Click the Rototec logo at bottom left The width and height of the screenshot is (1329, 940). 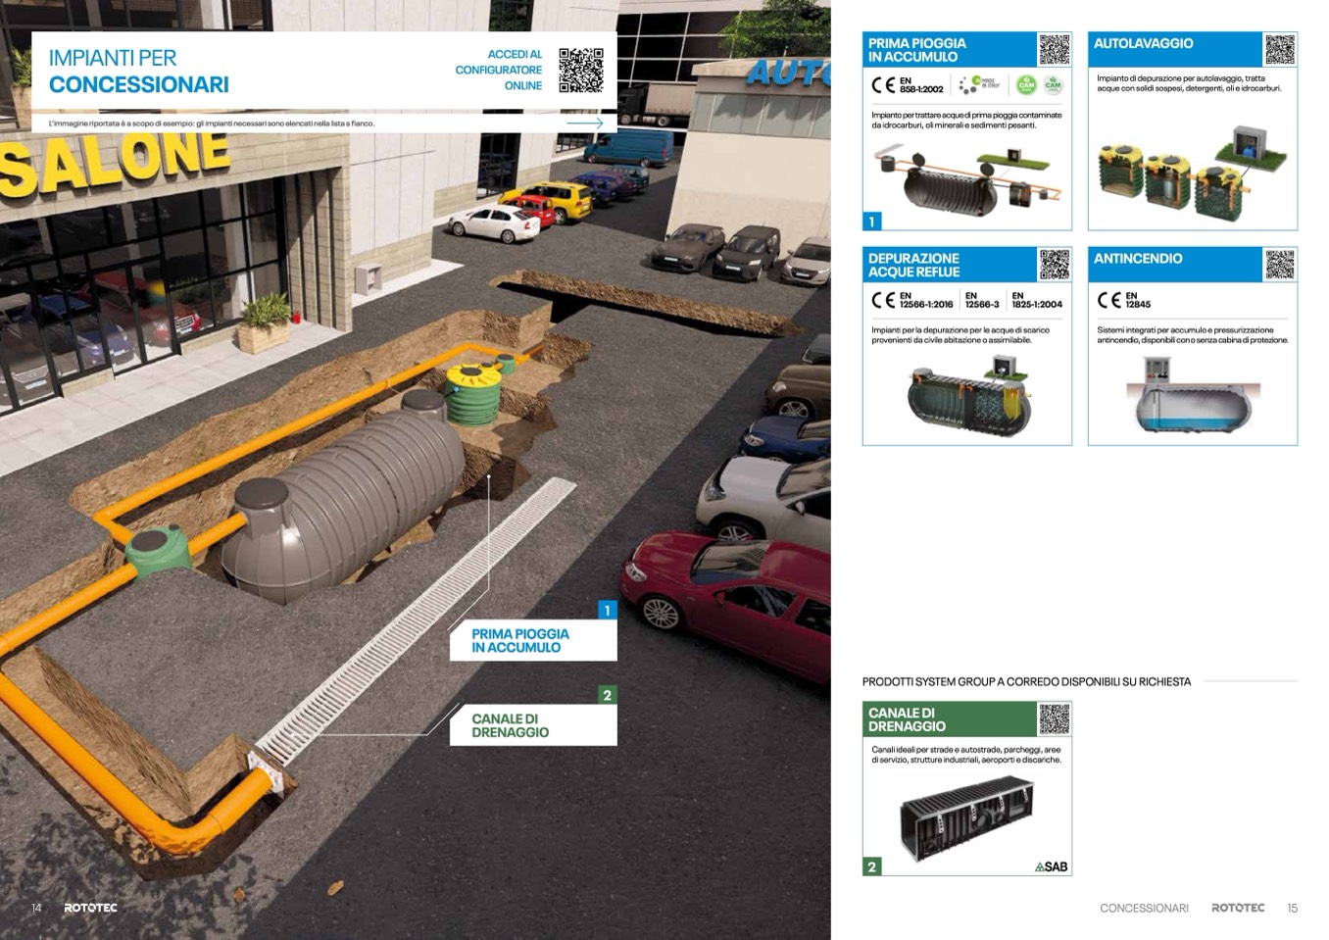coord(90,908)
